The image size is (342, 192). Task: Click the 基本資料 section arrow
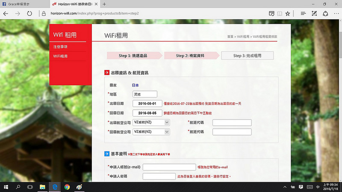107,154
